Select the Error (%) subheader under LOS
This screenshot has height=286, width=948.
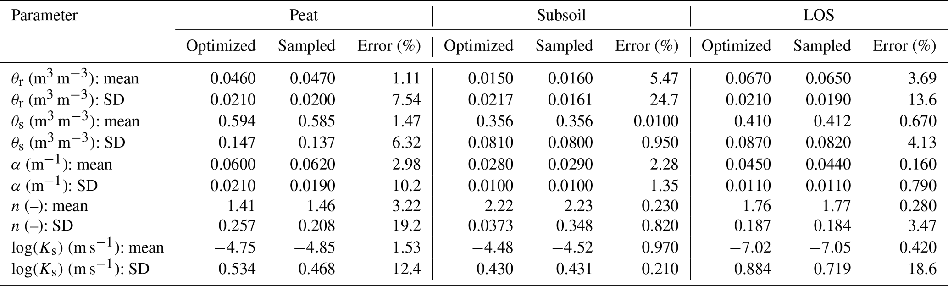[904, 46]
